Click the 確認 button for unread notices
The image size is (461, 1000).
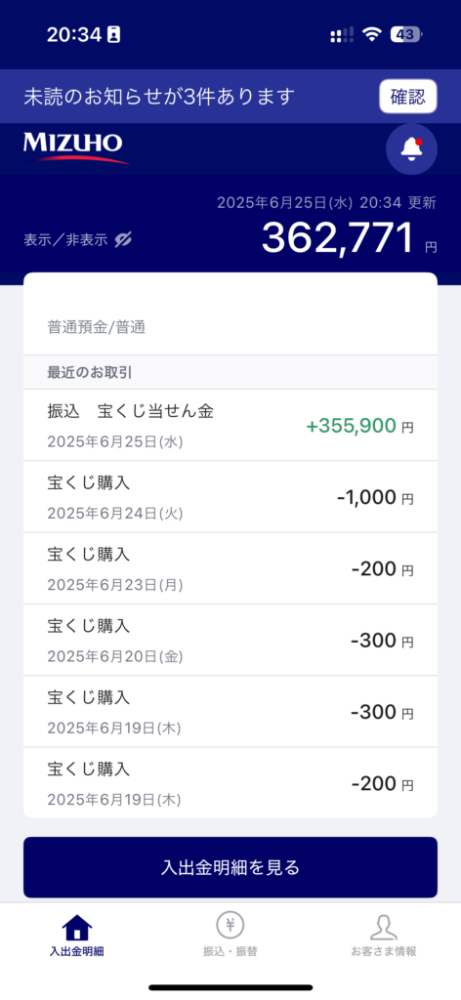[408, 97]
